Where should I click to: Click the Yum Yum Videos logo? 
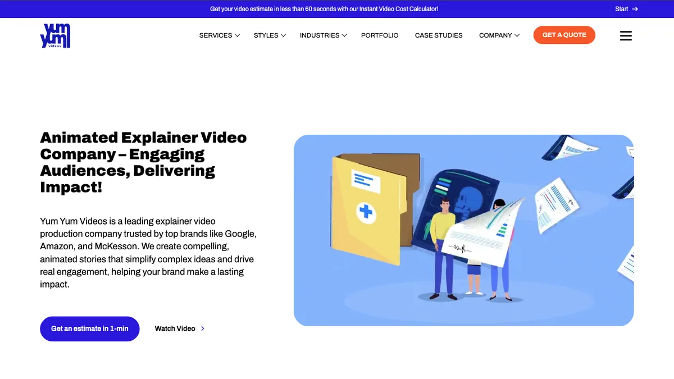point(55,35)
